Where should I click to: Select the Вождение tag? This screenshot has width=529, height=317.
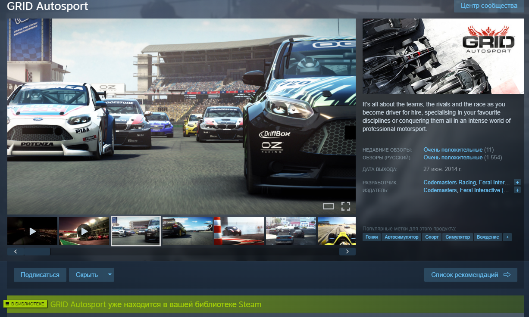[x=488, y=237]
